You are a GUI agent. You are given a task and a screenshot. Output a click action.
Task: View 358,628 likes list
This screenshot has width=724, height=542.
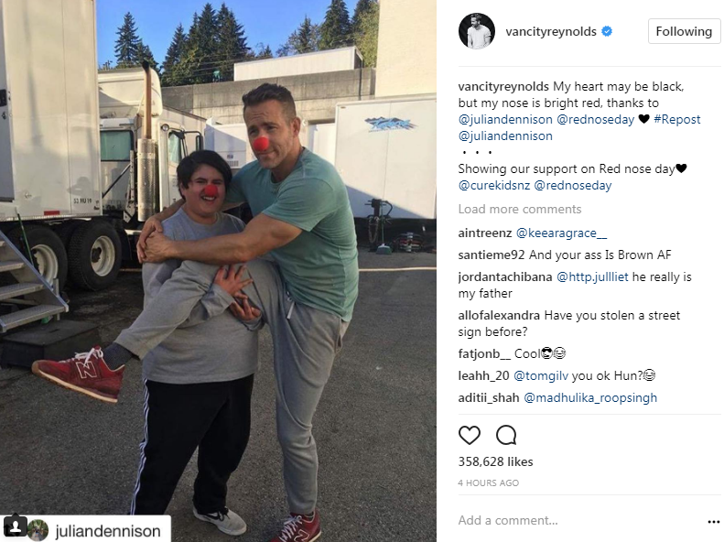495,461
